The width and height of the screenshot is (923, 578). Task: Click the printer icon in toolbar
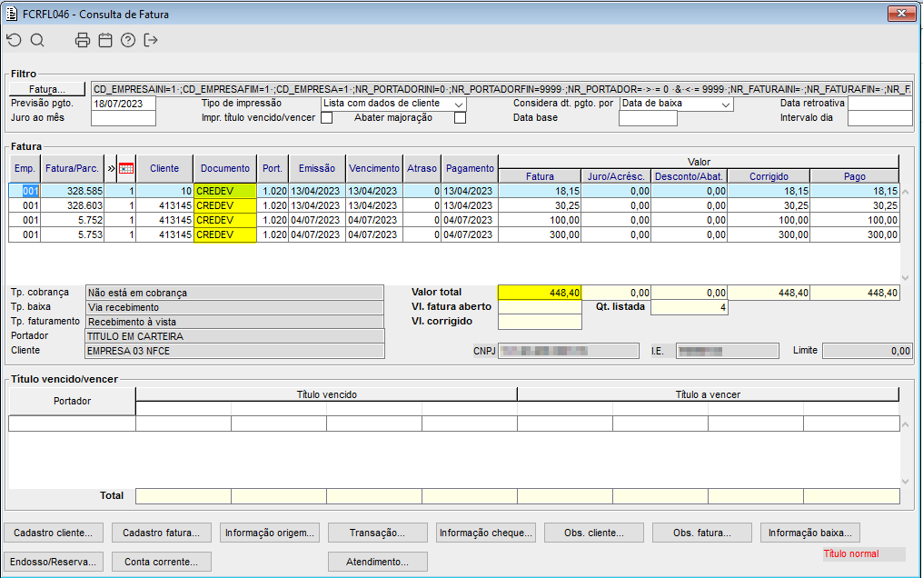click(x=83, y=40)
